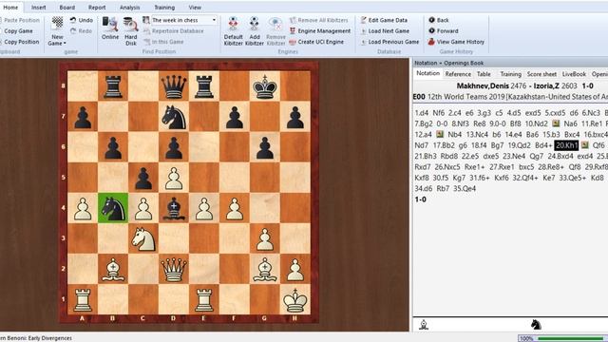
Task: Click the Redo button
Action: point(82,31)
